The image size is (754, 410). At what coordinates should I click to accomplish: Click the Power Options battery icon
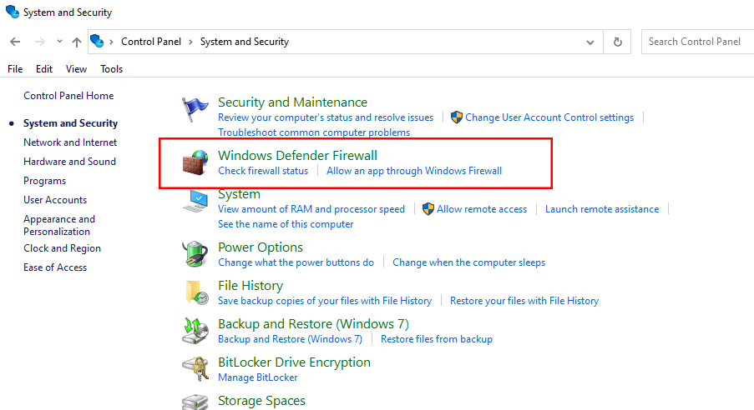pos(195,254)
